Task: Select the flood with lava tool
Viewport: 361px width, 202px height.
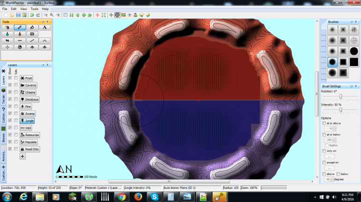Action: click(x=20, y=34)
